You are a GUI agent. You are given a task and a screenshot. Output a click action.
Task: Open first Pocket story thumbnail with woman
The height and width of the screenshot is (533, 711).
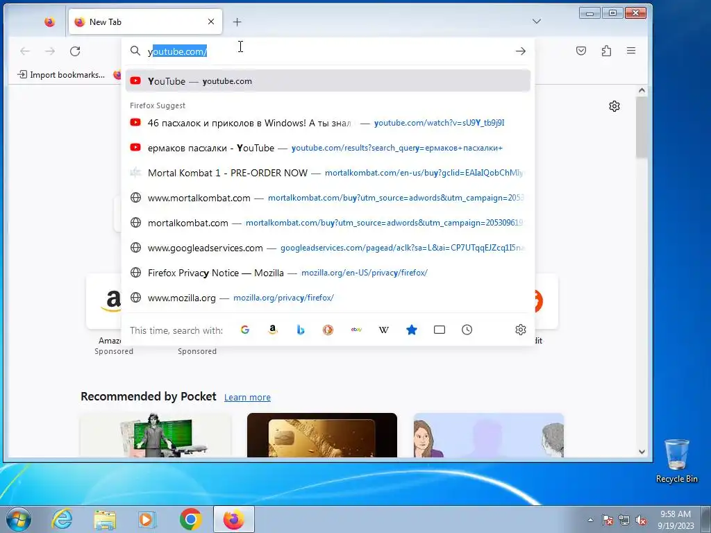click(x=156, y=435)
